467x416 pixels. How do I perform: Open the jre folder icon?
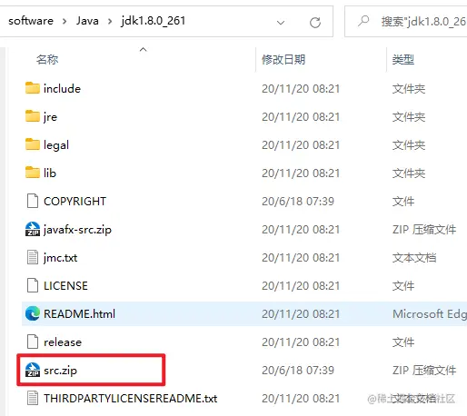[33, 116]
